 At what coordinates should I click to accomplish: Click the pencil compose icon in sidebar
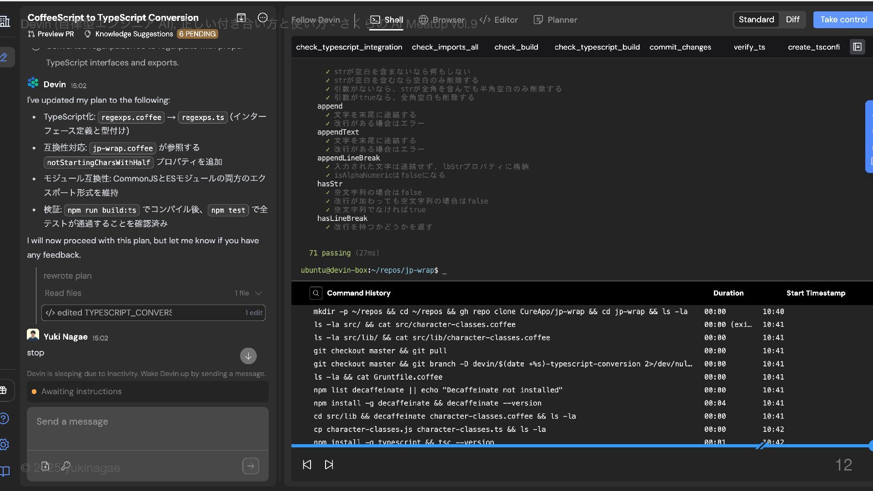coord(4,57)
